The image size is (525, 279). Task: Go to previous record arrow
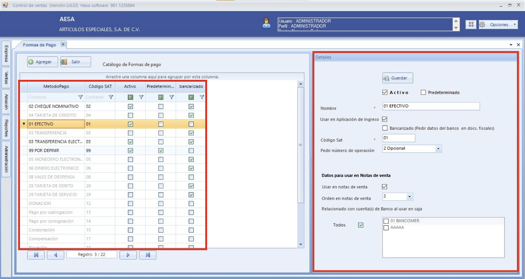pyautogui.click(x=55, y=255)
